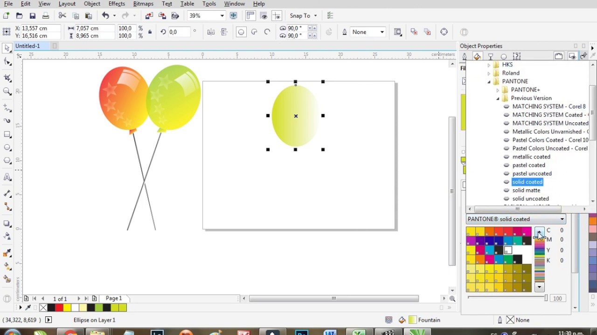Select the Crop tool
Image resolution: width=597 pixels, height=335 pixels.
coord(7,78)
